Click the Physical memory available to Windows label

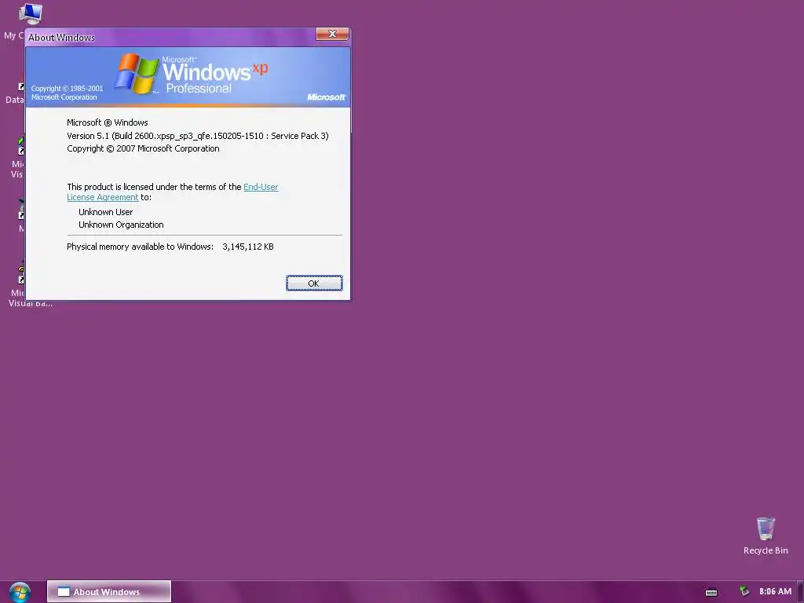click(x=140, y=247)
